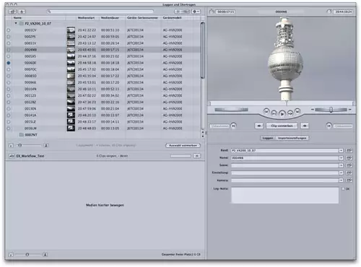Viewport: 361px width, 267px height.
Task: Click the Clip vormerken button
Action: (x=282, y=126)
